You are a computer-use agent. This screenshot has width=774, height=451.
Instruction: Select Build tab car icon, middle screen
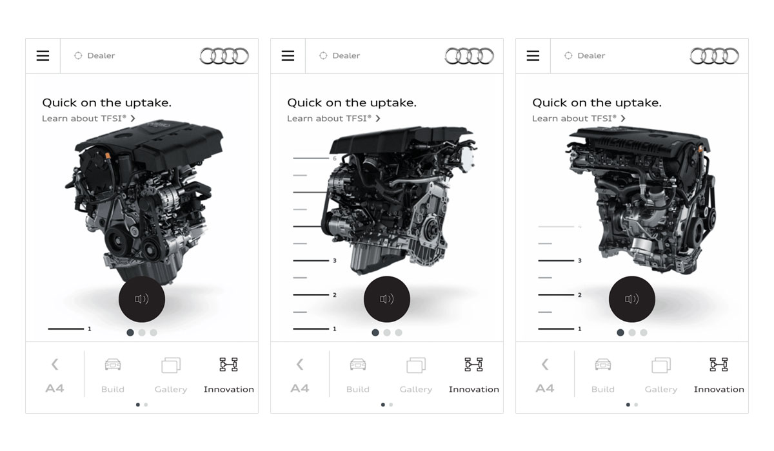358,365
